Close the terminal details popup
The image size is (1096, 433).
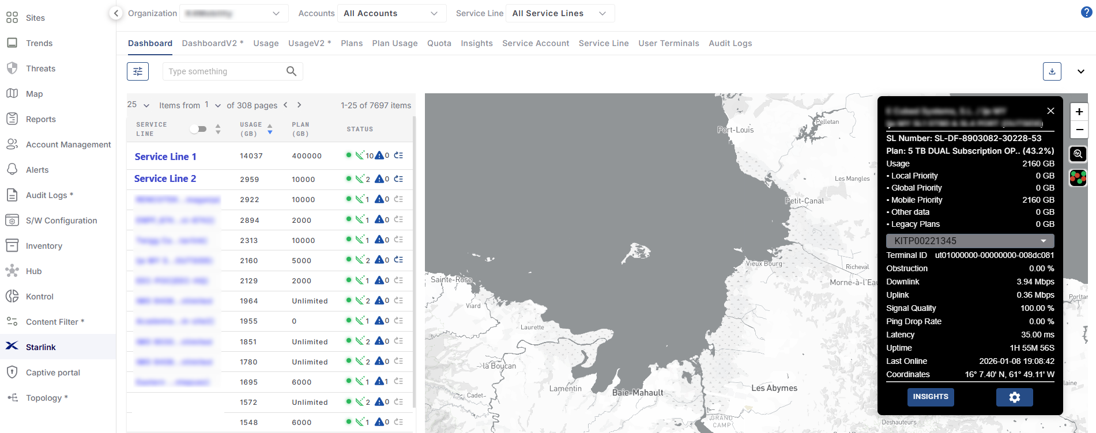coord(1050,111)
